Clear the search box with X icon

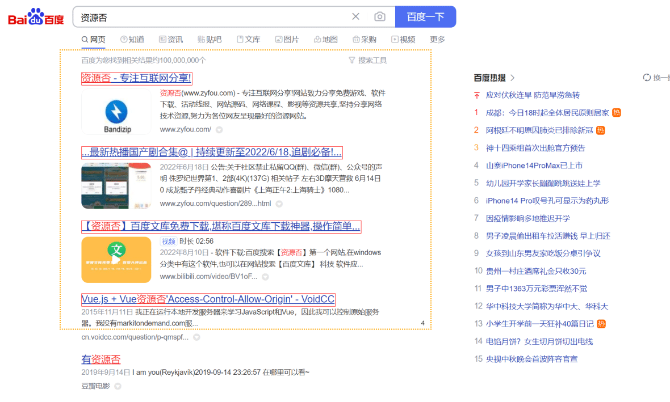(x=355, y=16)
